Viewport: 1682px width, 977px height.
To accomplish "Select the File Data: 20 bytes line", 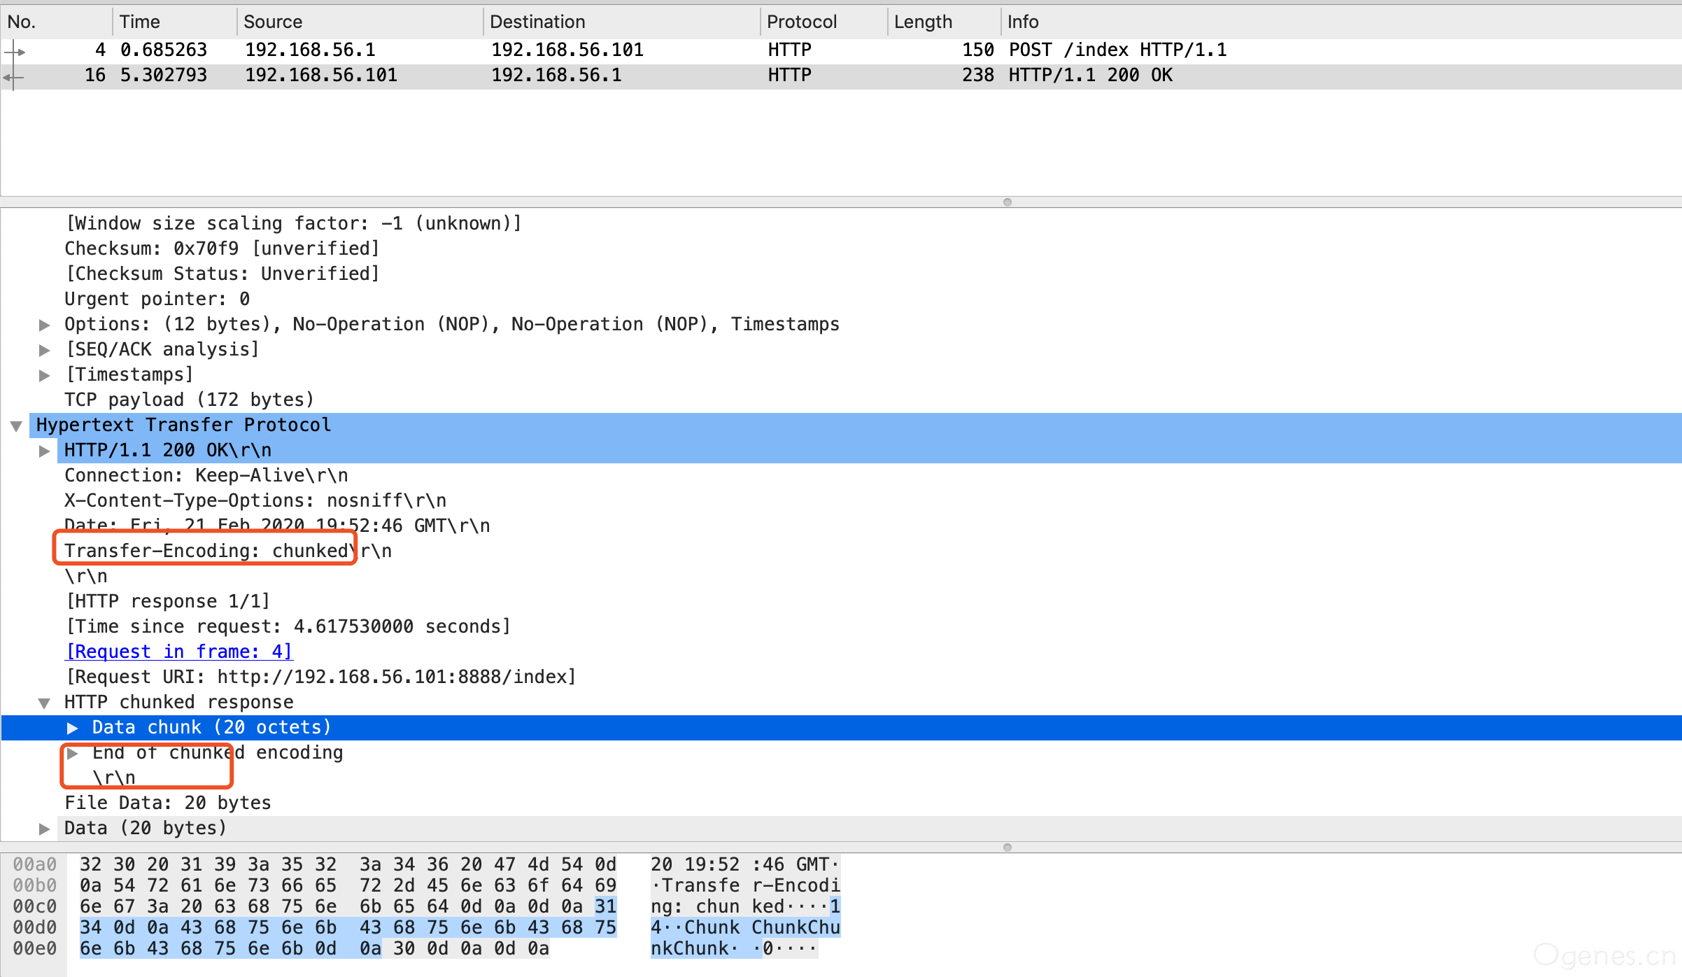I will point(168,803).
